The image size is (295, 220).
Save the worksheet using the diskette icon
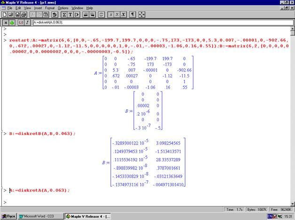click(x=17, y=15)
